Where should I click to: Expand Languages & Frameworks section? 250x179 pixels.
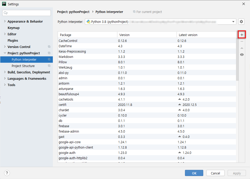click(5, 78)
